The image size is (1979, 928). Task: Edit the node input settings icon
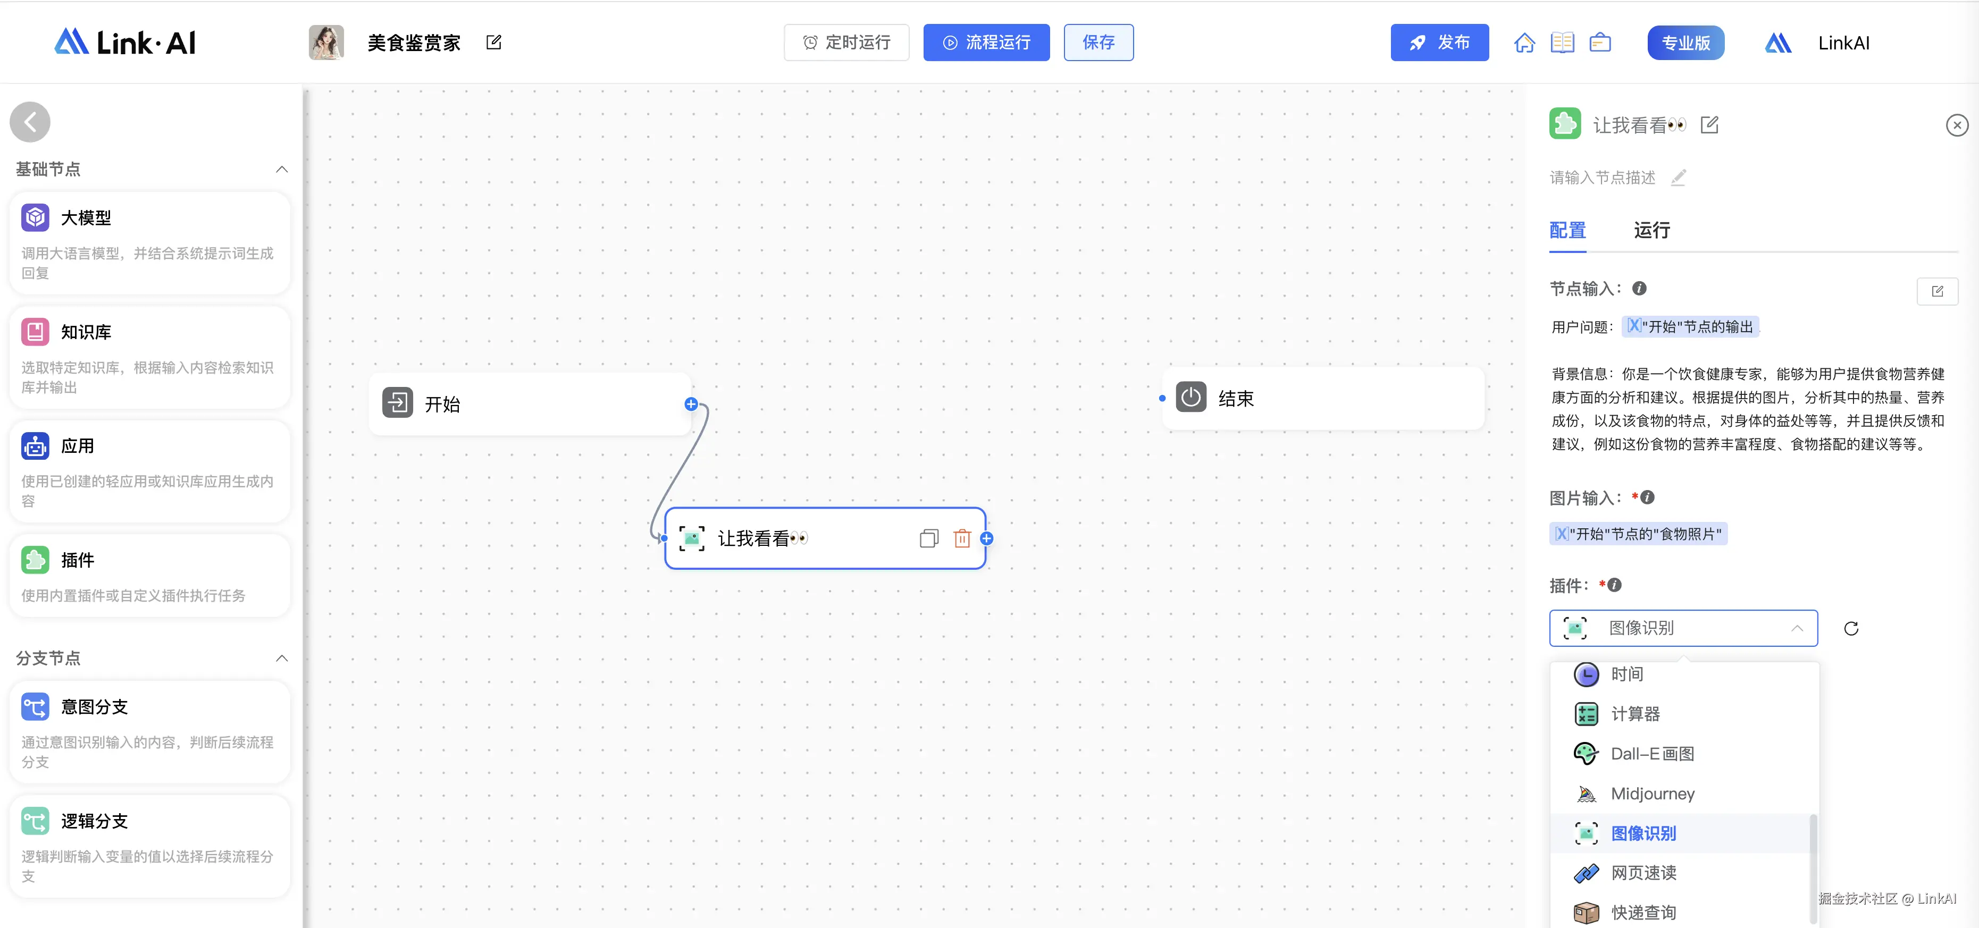(x=1937, y=291)
